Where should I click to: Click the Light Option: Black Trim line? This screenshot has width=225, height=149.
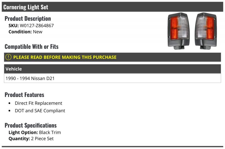click(35, 132)
